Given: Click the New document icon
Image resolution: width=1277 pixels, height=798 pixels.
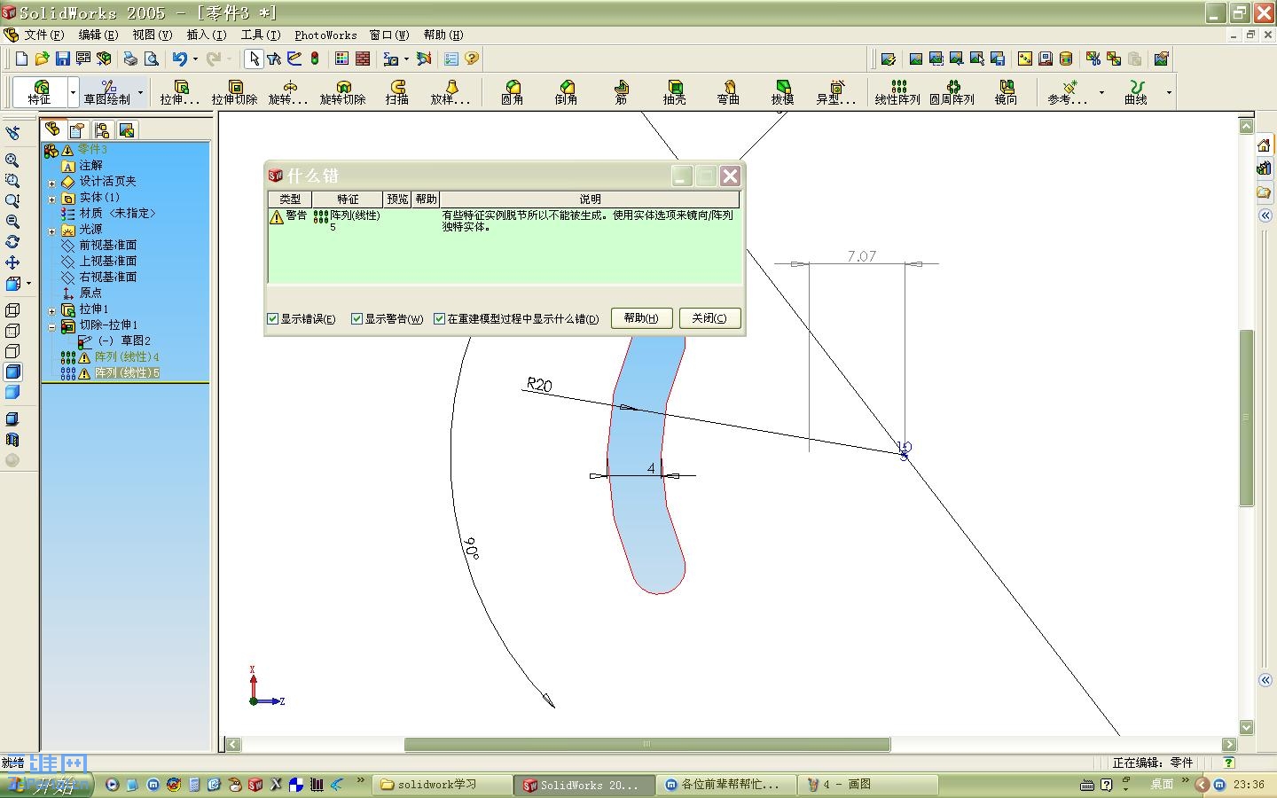Looking at the screenshot, I should pos(21,59).
